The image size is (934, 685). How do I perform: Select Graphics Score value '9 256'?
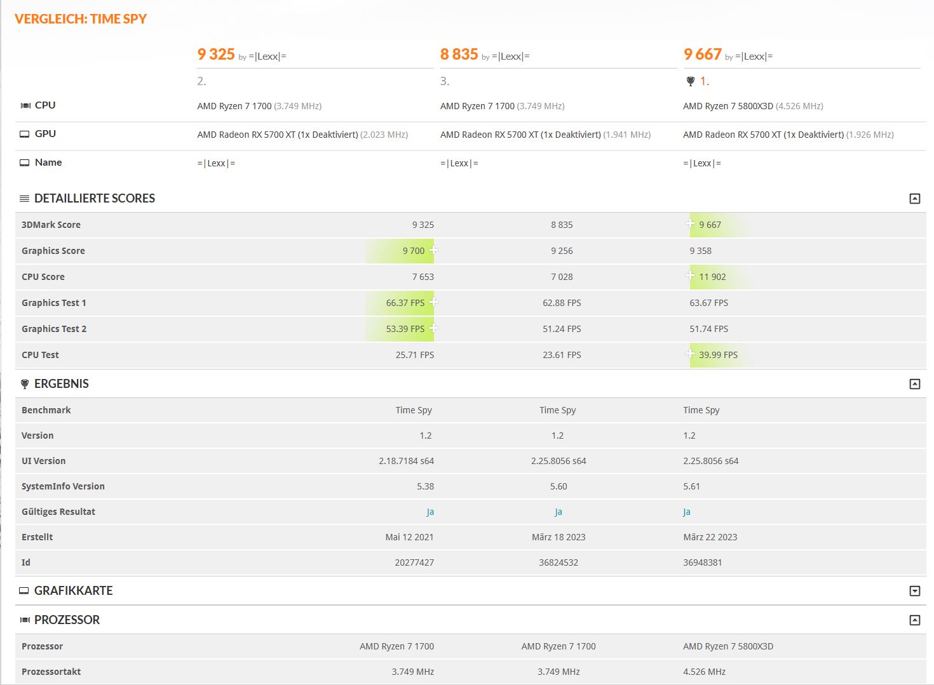(562, 251)
